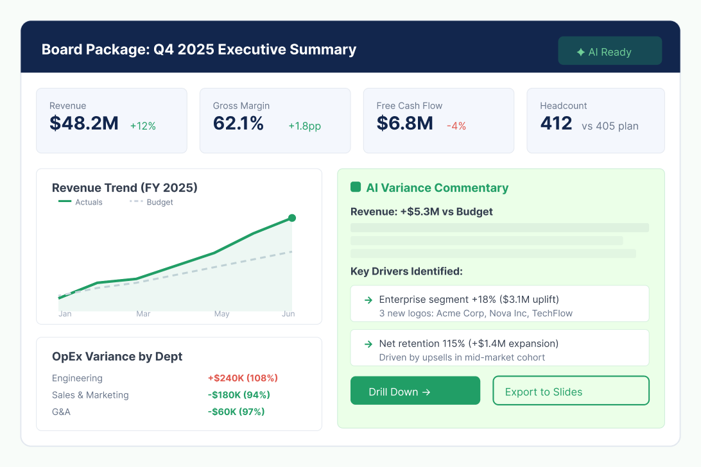The width and height of the screenshot is (701, 467).
Task: Toggle the Budget dashed legend item
Action: [x=151, y=202]
